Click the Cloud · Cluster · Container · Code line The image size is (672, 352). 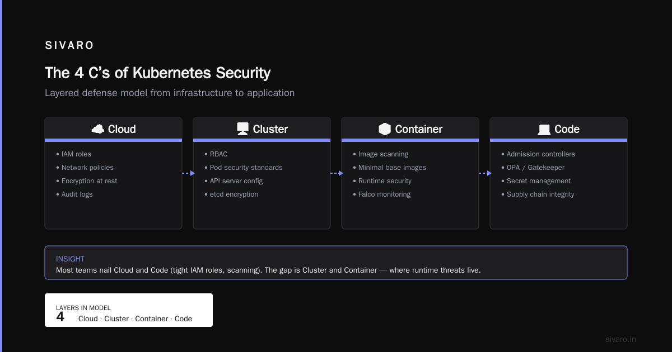pyautogui.click(x=135, y=318)
